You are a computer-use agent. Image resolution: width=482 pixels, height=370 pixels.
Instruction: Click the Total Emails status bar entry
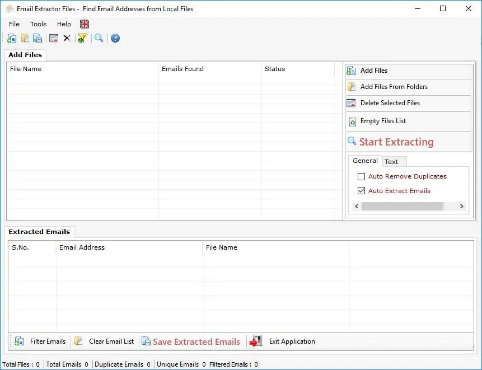coord(67,365)
